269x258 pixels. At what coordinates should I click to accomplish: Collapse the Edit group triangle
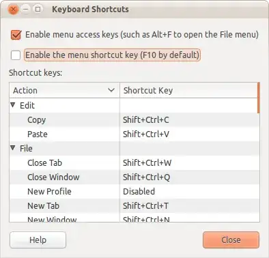click(13, 105)
